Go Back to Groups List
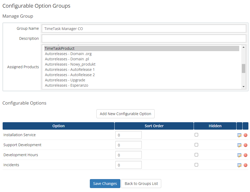The height and width of the screenshot is (192, 250). coord(141,184)
